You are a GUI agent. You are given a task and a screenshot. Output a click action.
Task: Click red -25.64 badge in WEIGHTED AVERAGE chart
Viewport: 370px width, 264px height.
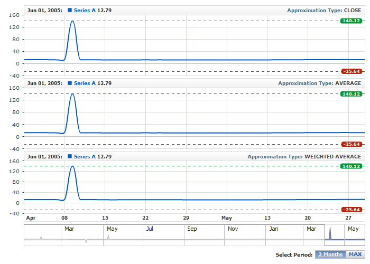pyautogui.click(x=351, y=210)
